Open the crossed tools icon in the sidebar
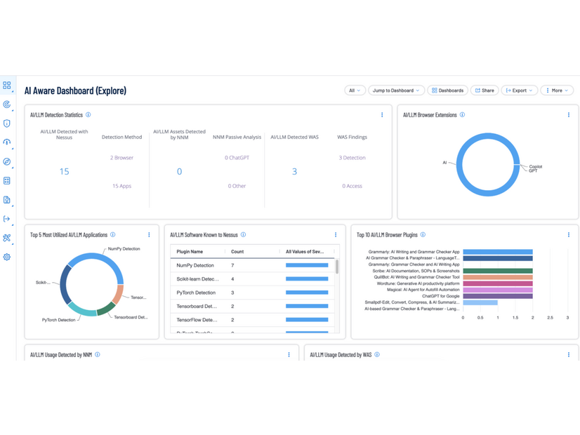This screenshot has height=435, width=580. pos(7,238)
